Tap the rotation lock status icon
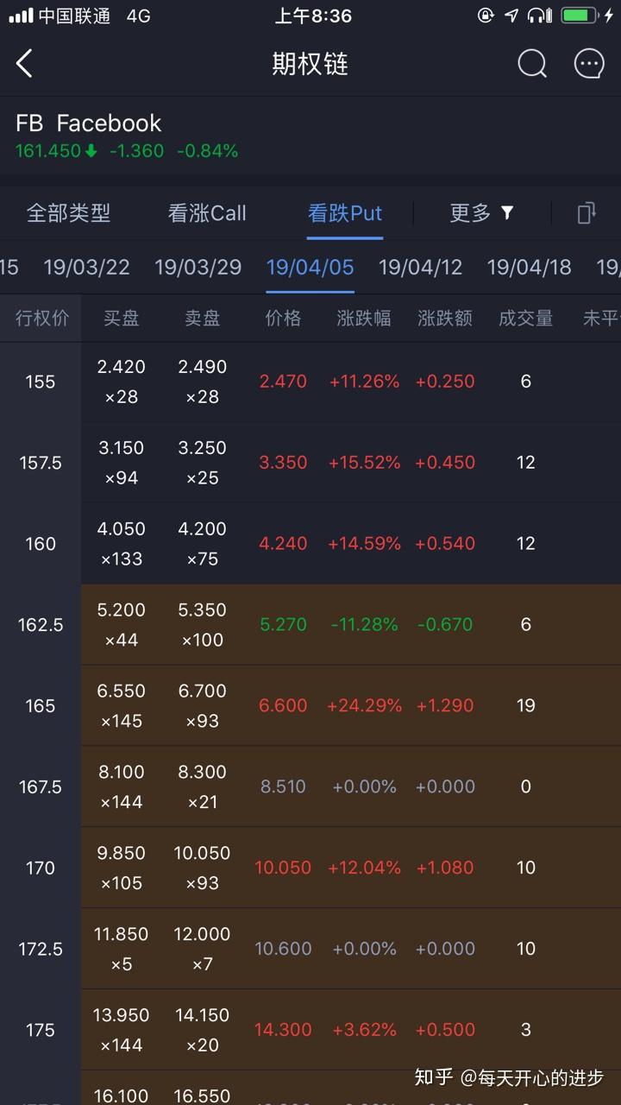 coord(486,16)
